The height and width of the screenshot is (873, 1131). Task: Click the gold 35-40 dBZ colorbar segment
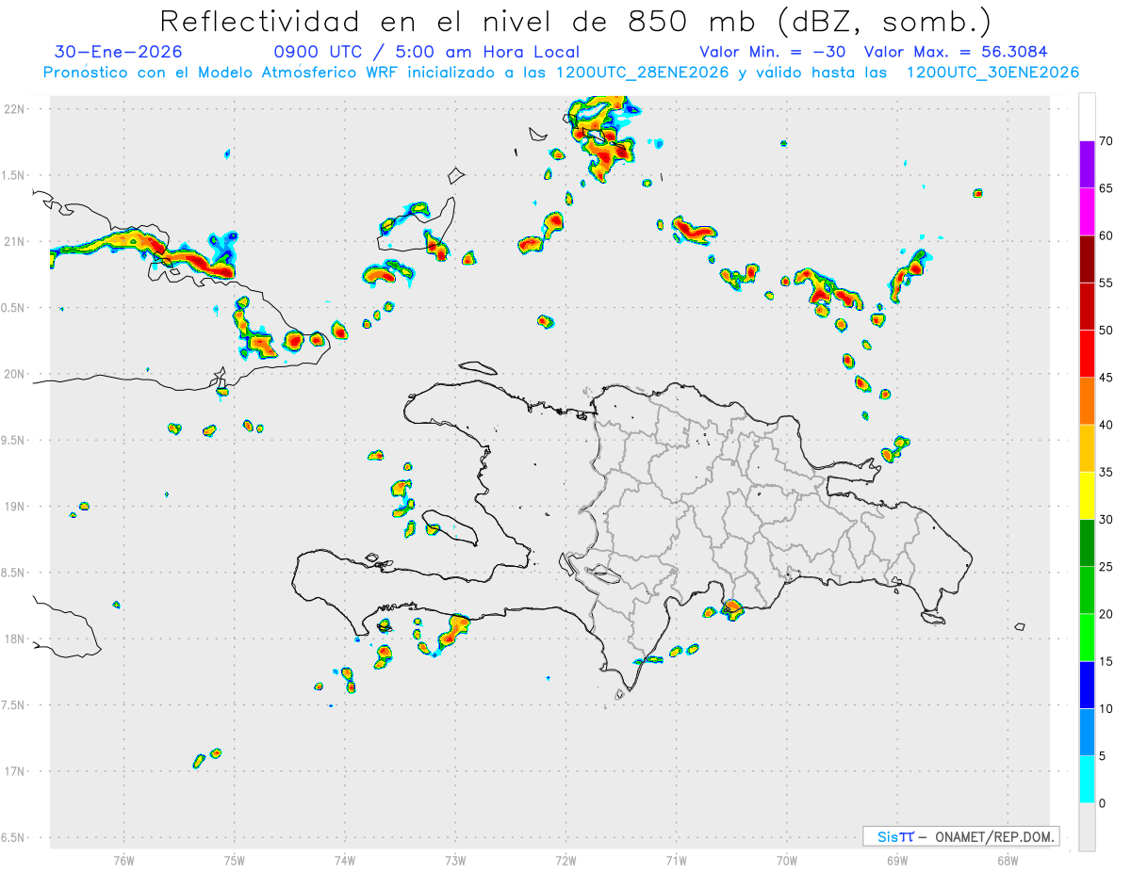pos(1087,448)
